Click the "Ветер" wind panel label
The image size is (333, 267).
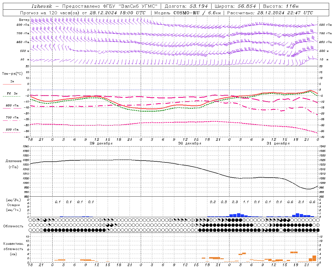(24, 20)
